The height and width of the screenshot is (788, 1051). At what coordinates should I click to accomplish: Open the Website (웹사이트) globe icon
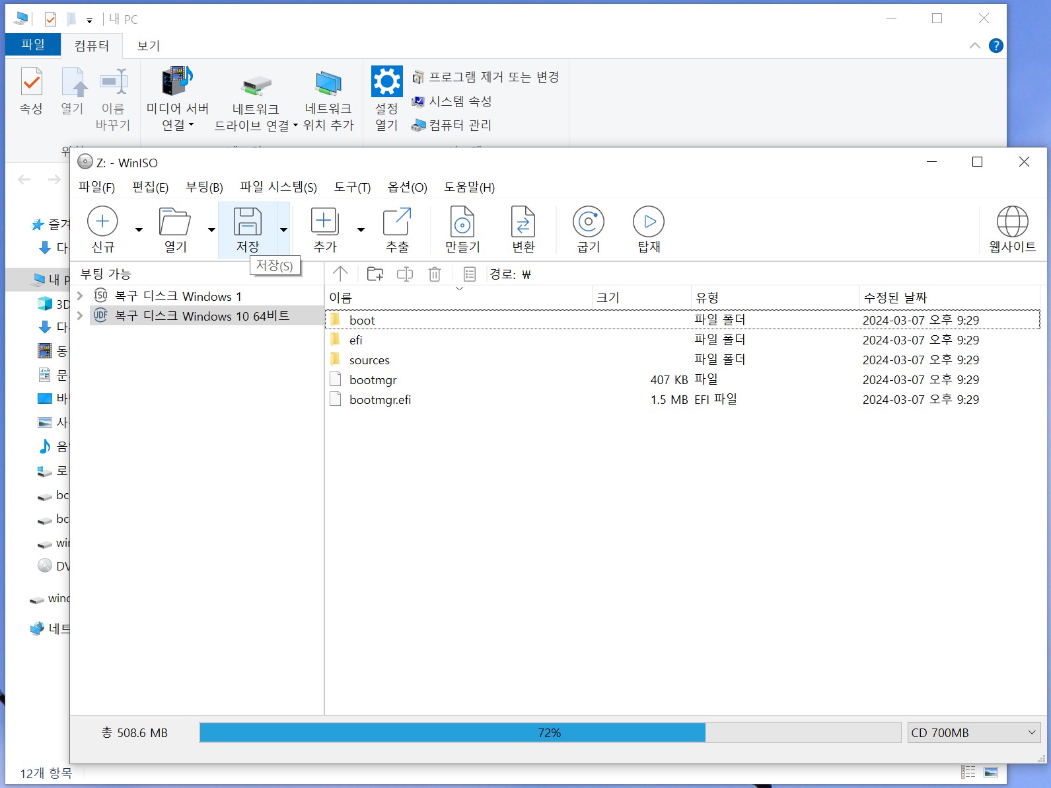tap(1012, 221)
